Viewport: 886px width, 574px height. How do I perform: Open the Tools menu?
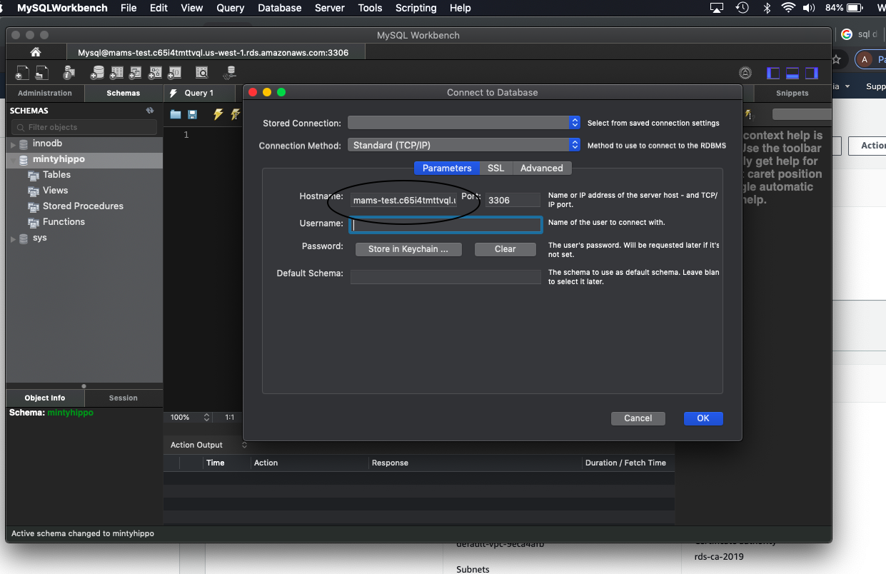coord(370,8)
